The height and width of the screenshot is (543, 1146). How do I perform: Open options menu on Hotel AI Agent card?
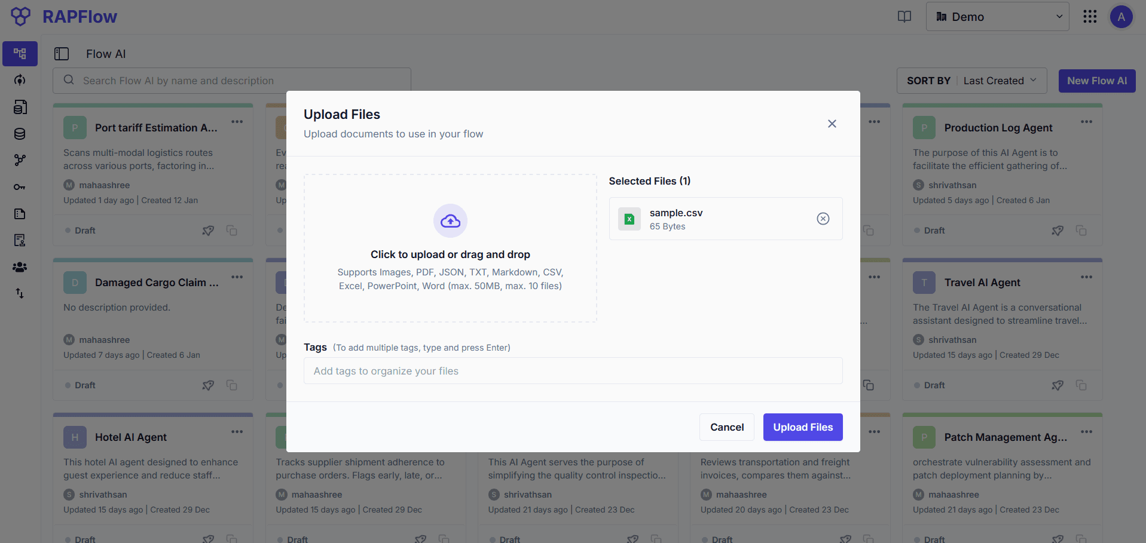[x=237, y=431]
